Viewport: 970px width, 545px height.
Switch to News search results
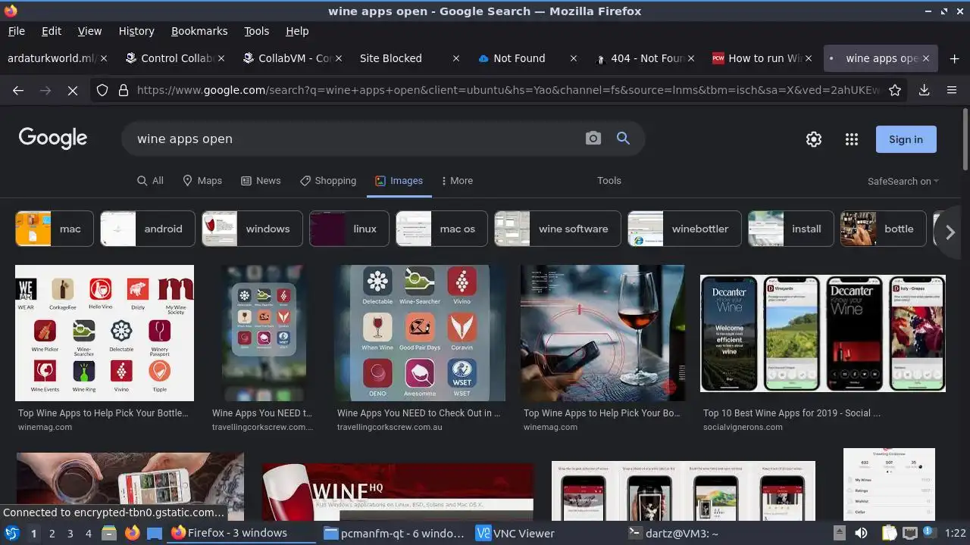(x=261, y=181)
